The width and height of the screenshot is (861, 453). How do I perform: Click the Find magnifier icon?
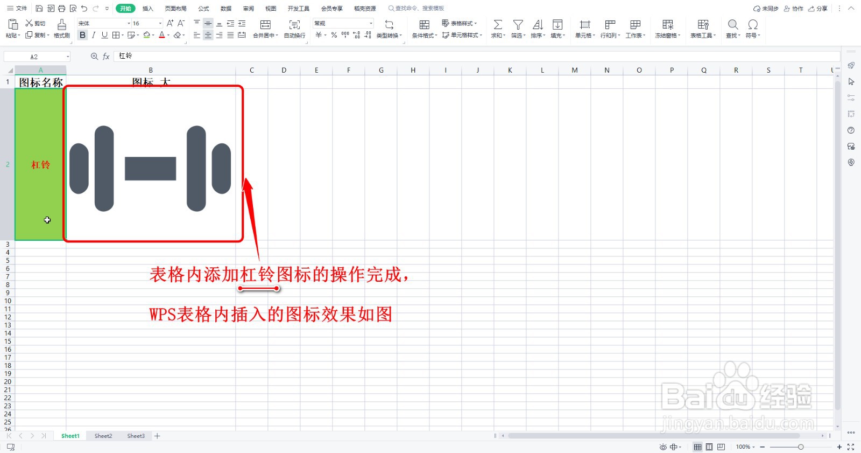point(733,25)
